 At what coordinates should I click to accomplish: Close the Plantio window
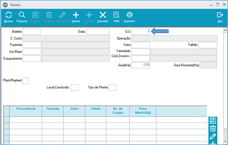[224, 5]
